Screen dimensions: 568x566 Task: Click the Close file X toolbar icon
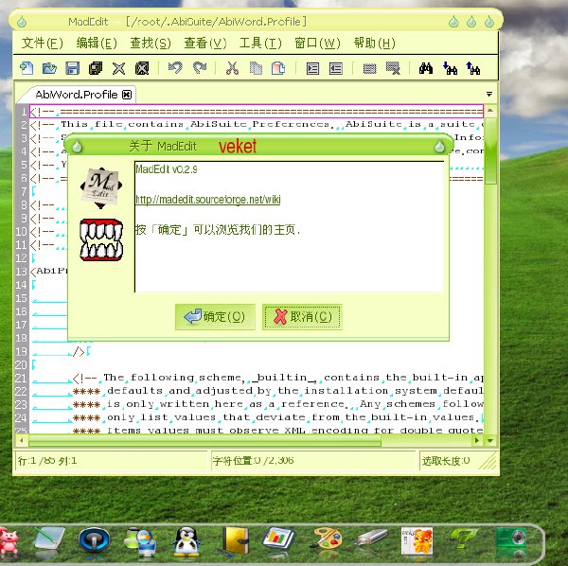coord(118,68)
